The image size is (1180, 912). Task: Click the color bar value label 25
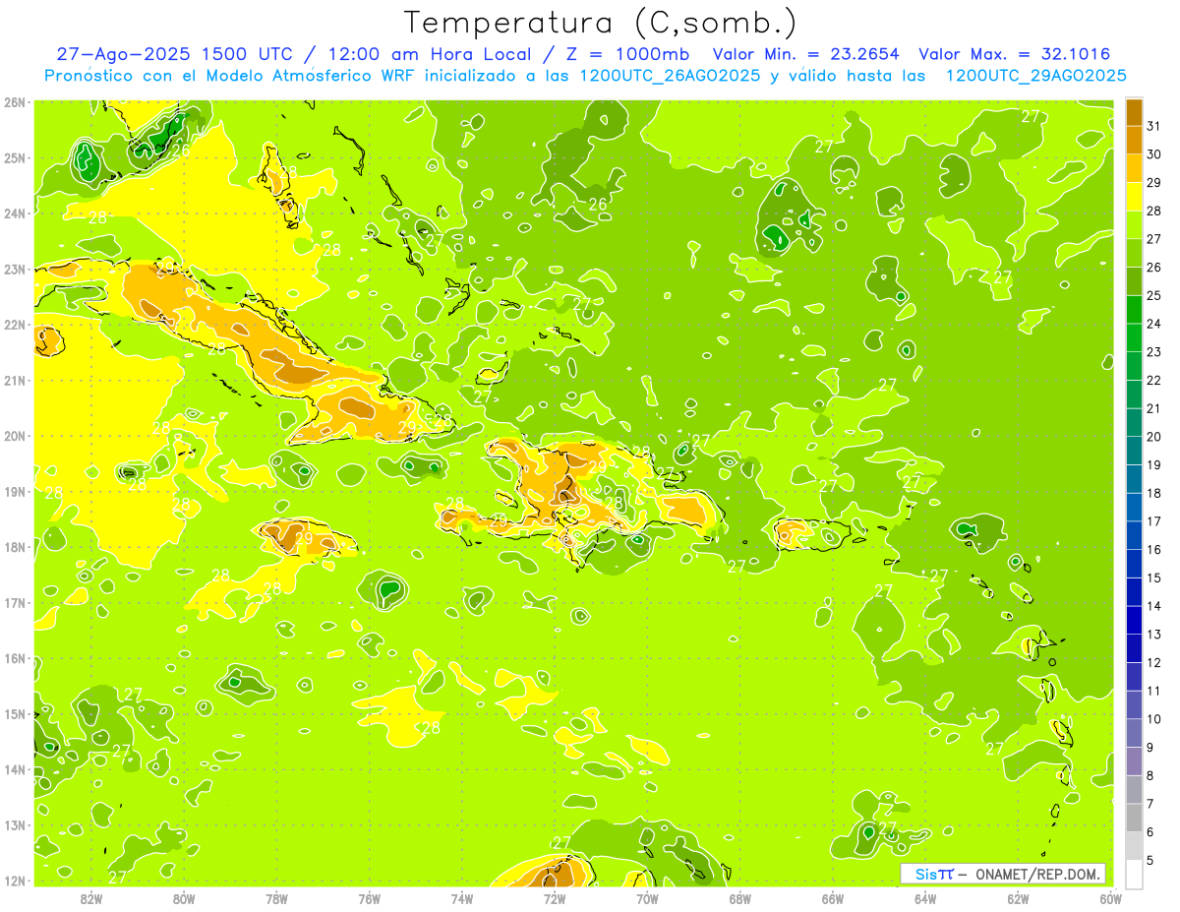pos(1154,295)
